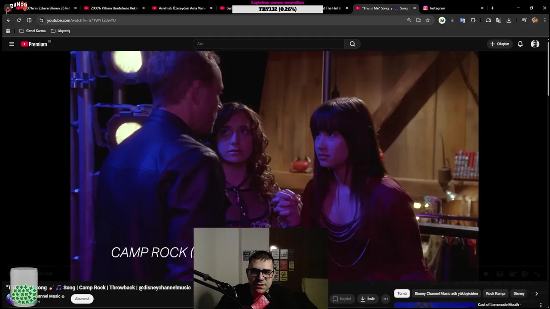The width and height of the screenshot is (550, 309).
Task: Select the youtube.com address bar URL
Action: point(81,20)
